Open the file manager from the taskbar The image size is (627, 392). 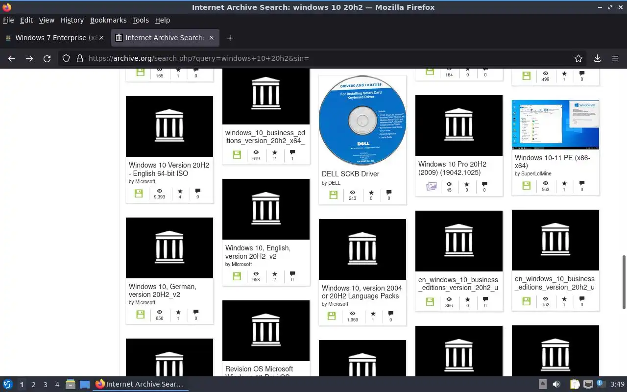tap(71, 384)
